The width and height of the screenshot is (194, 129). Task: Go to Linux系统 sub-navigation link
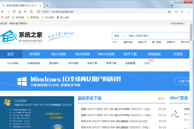click(x=13, y=63)
